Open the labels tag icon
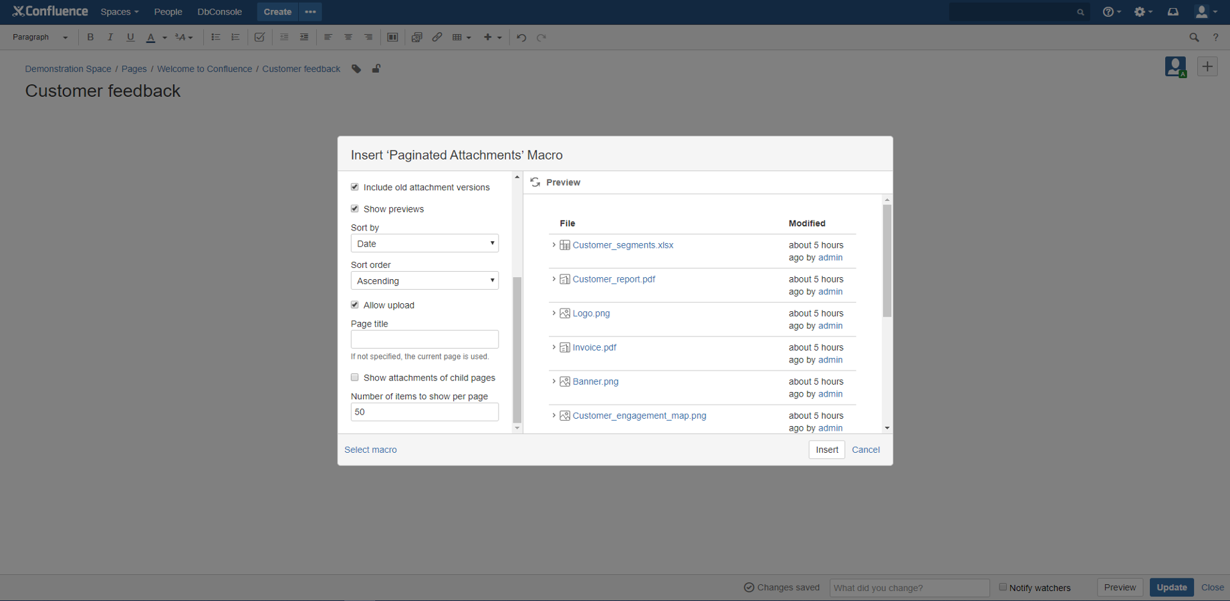 pos(356,69)
